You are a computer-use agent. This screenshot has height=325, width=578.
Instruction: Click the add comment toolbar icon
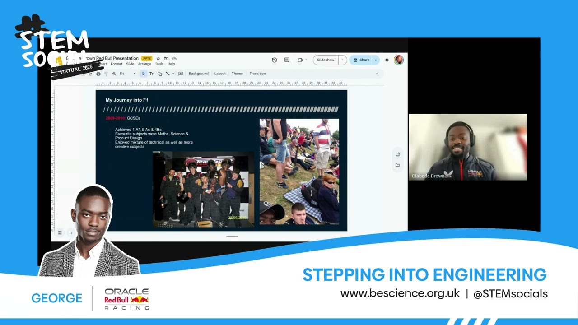[181, 74]
